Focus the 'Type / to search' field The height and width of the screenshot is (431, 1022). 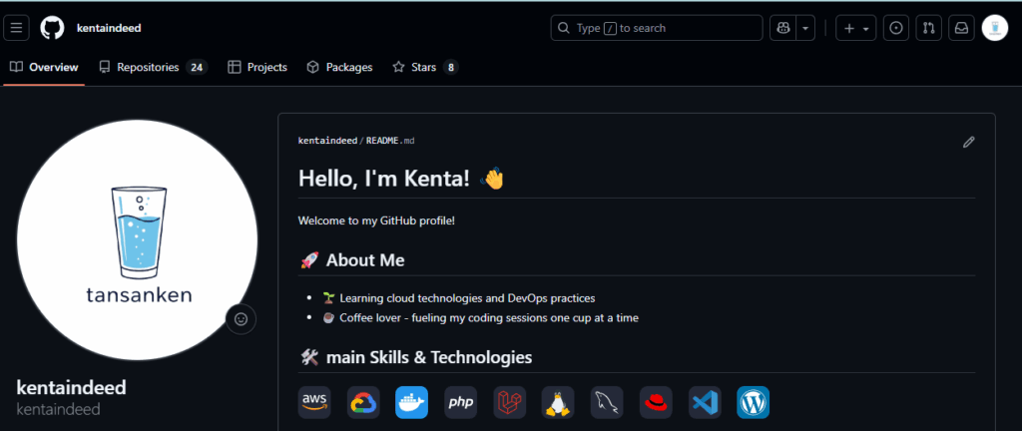(x=656, y=28)
